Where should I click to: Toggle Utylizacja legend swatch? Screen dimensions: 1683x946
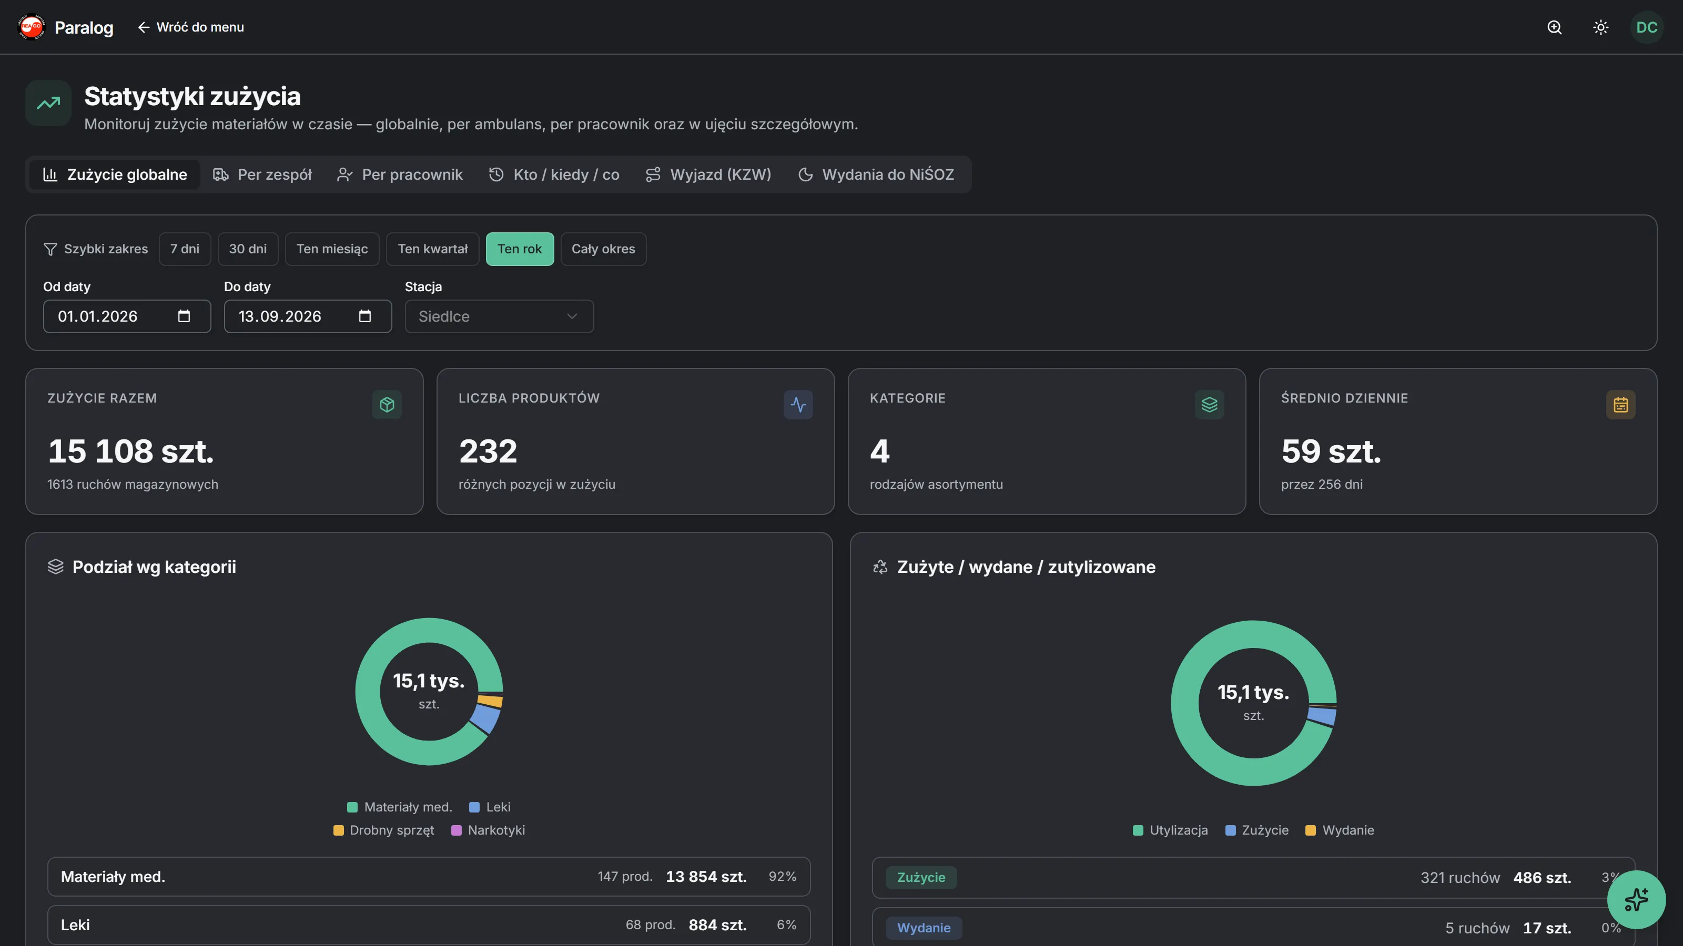pos(1138,830)
